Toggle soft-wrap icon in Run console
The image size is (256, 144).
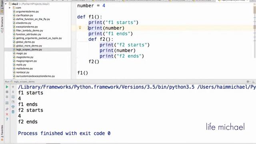13,97
